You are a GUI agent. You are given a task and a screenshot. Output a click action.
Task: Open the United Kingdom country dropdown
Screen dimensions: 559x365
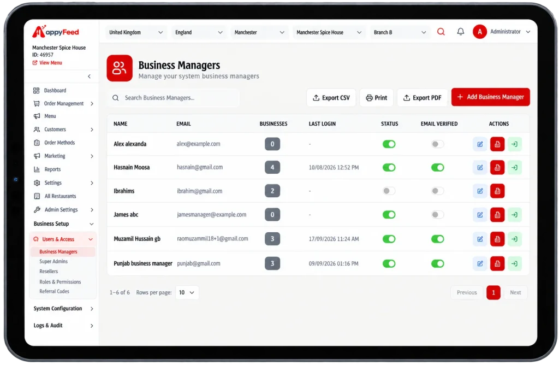136,32
